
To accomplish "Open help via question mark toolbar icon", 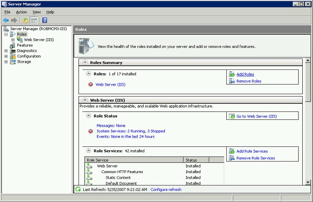I will click(45, 20).
